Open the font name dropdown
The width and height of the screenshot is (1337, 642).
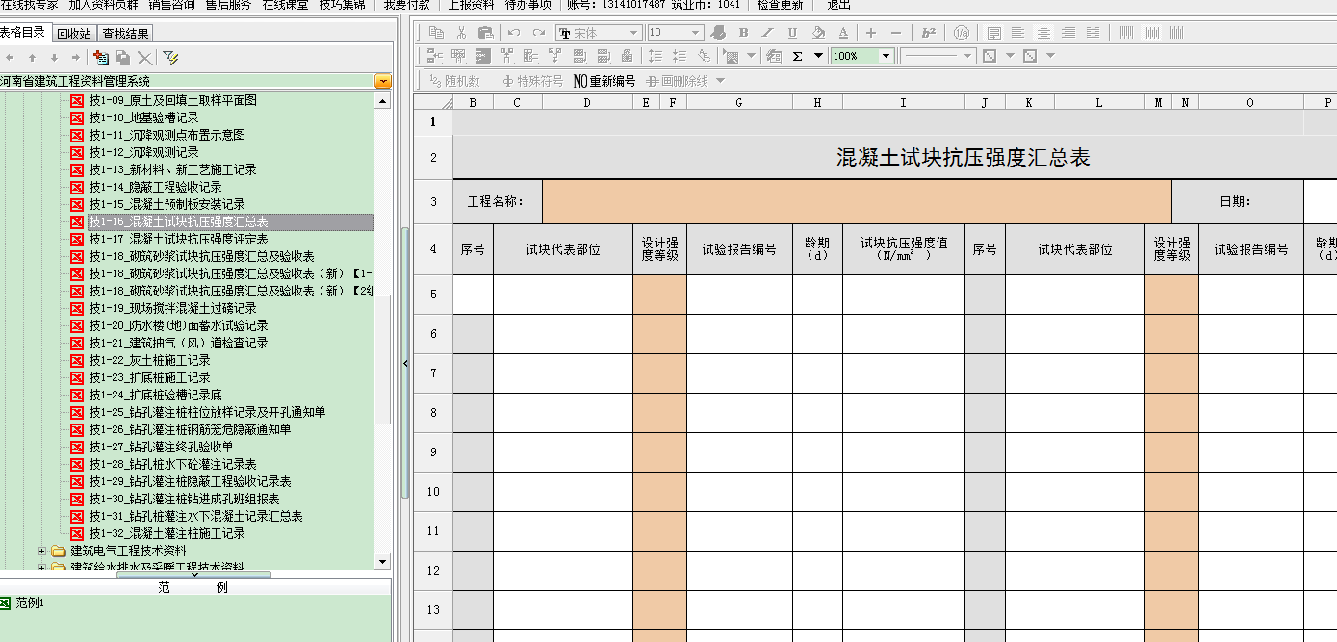click(634, 33)
